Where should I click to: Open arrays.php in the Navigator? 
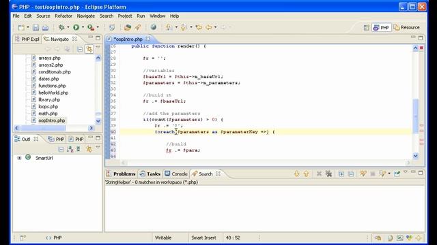tap(49, 58)
